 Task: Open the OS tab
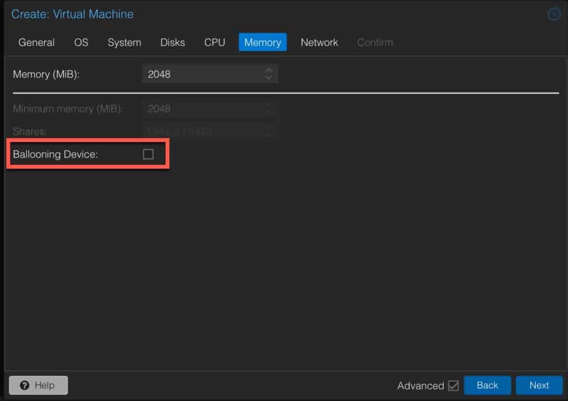point(81,42)
